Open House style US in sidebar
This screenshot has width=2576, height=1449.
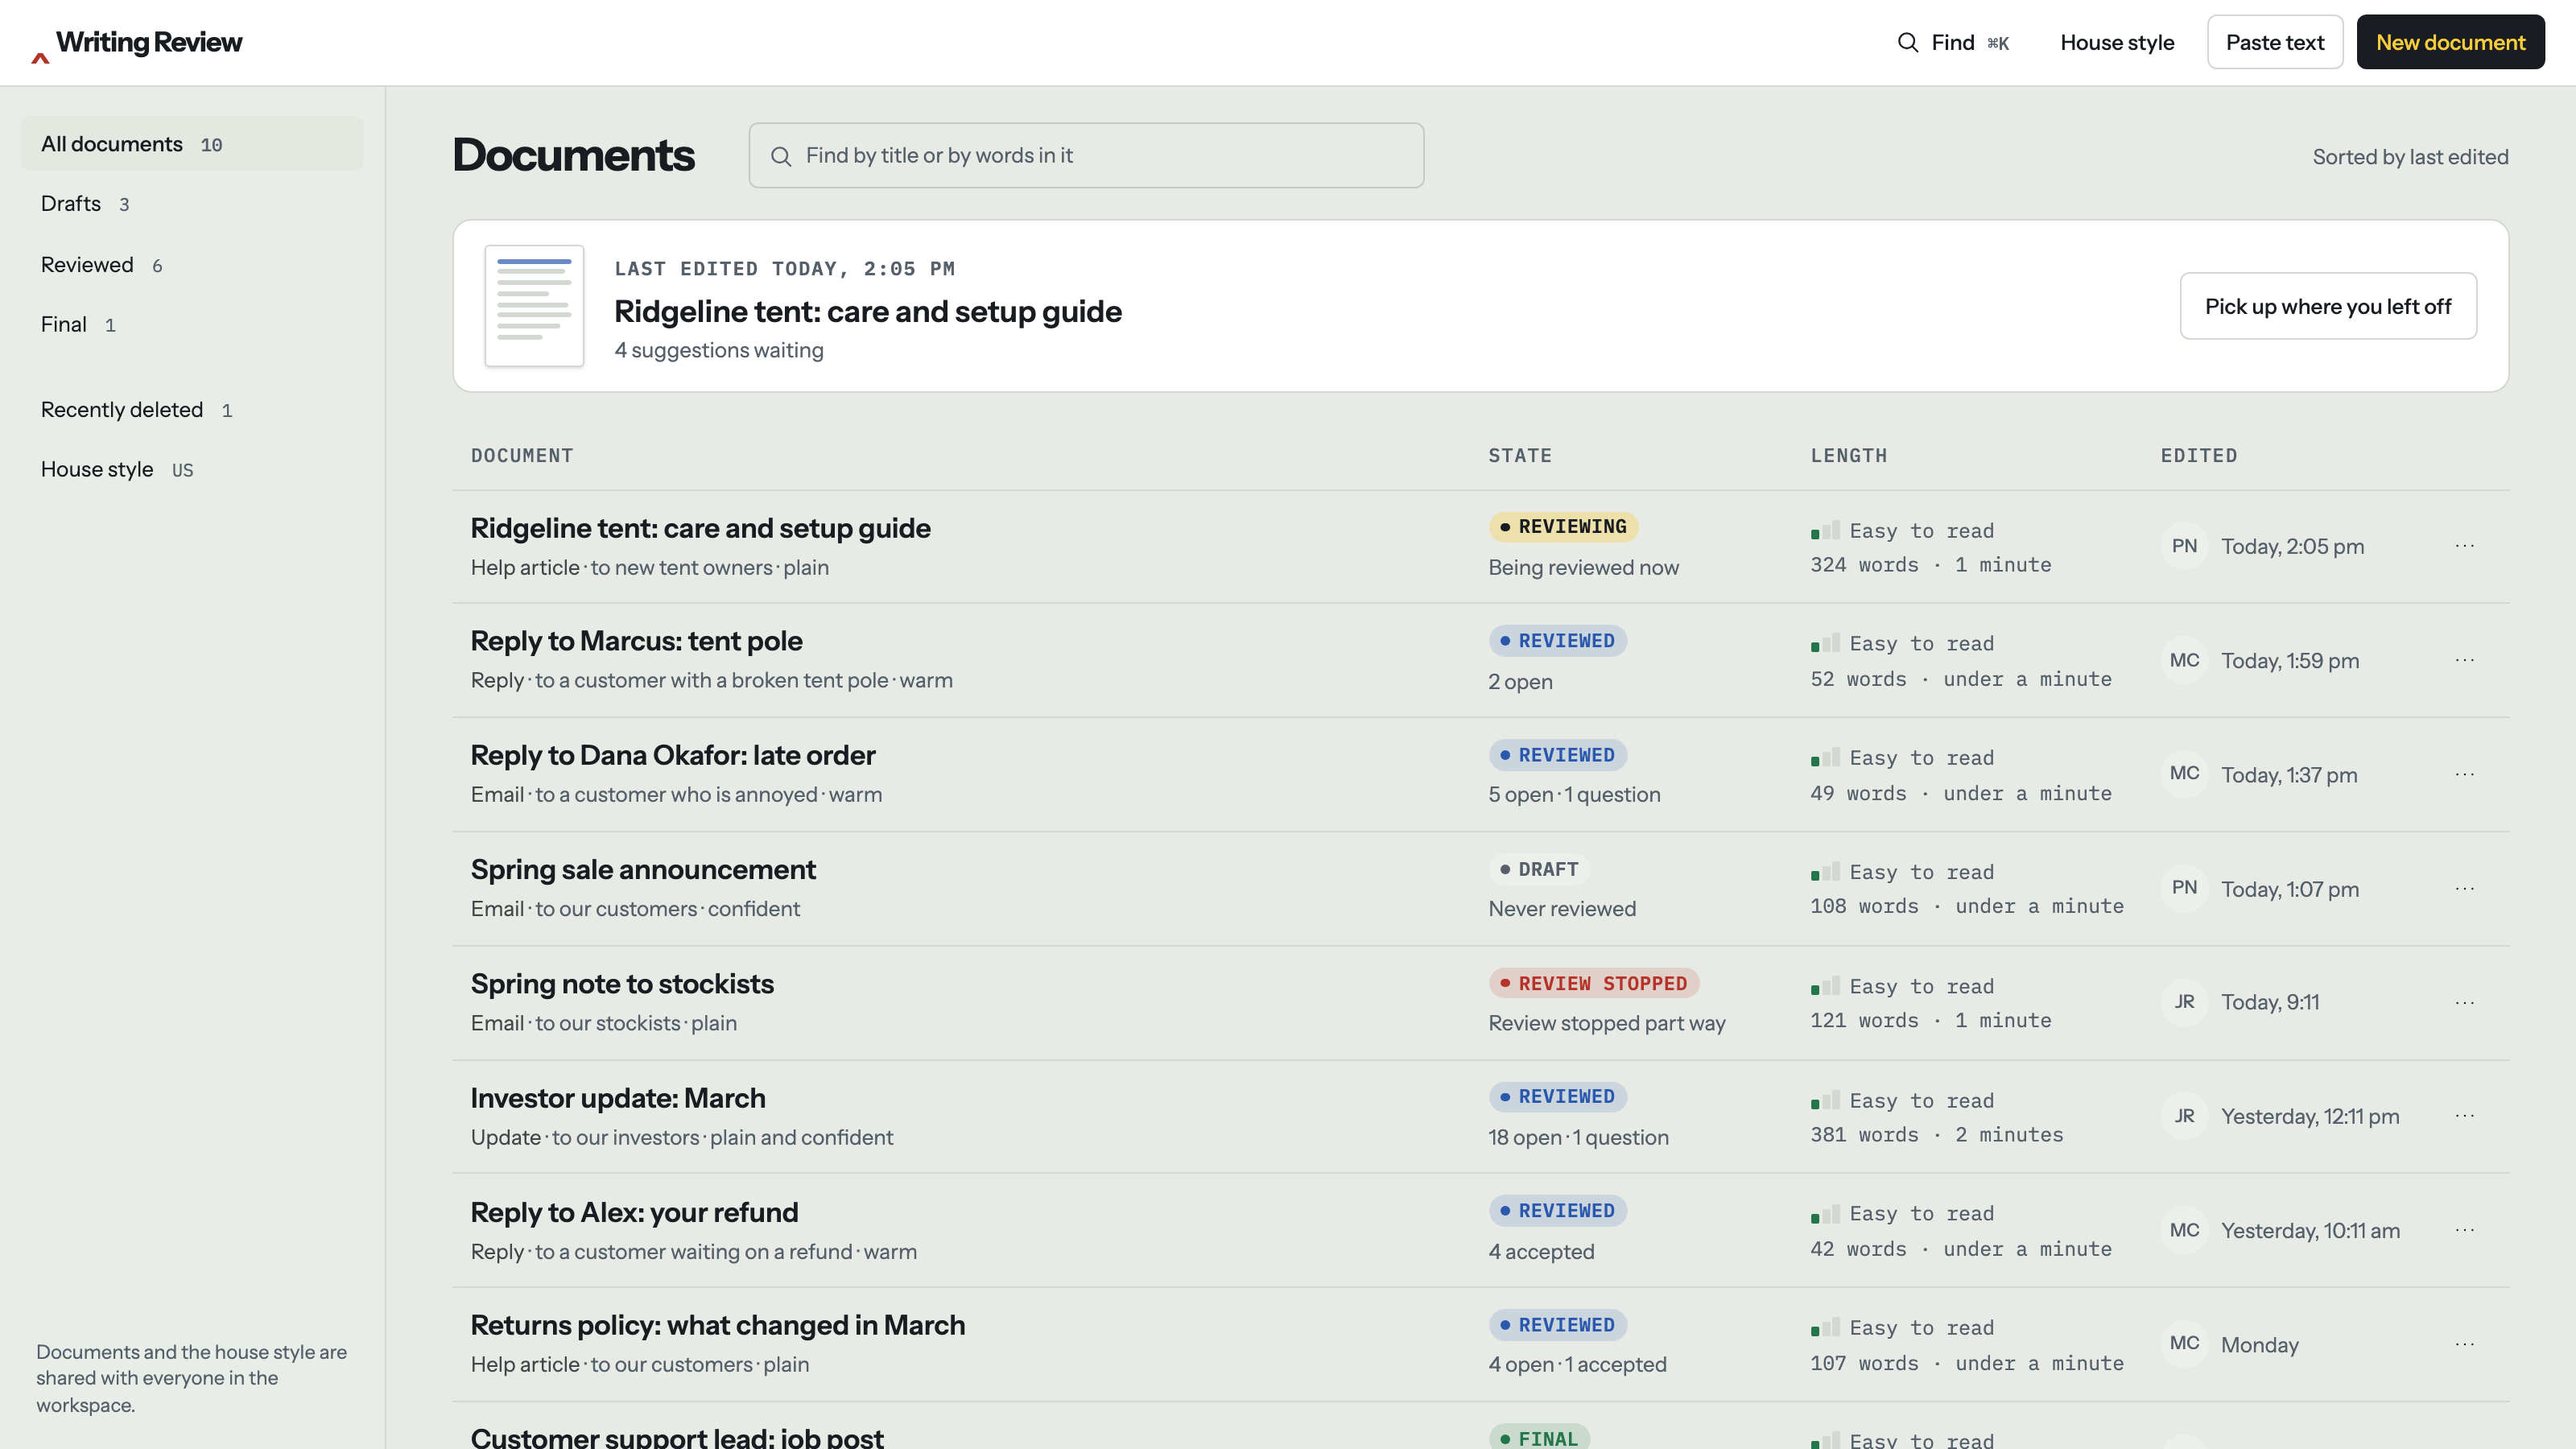coord(192,470)
